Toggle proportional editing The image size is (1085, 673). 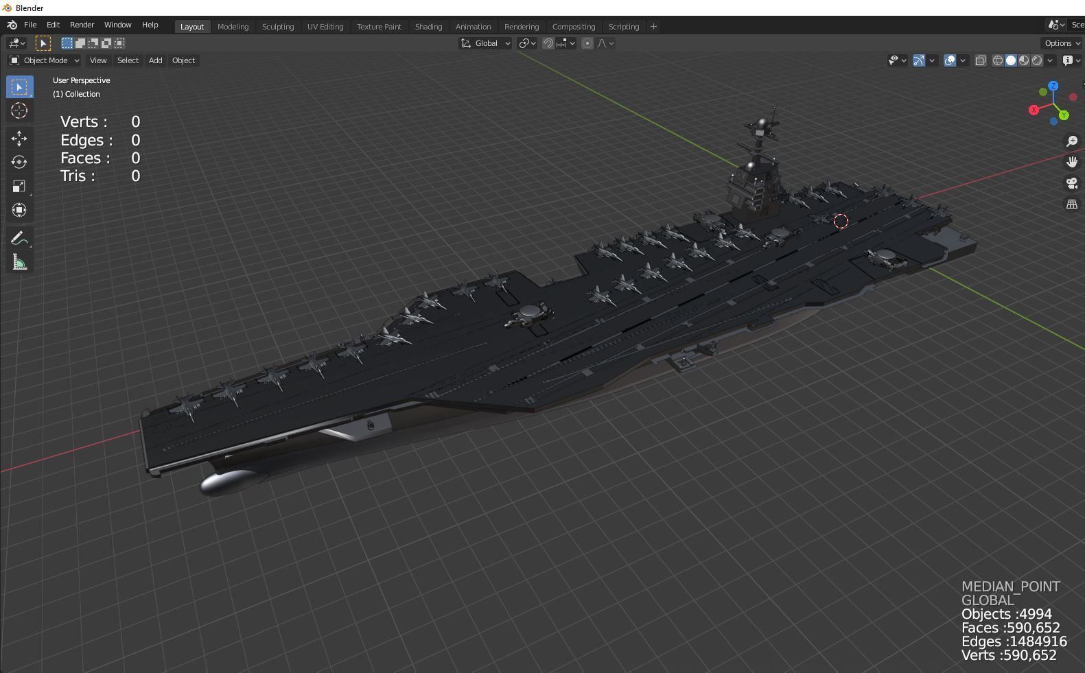[x=587, y=43]
